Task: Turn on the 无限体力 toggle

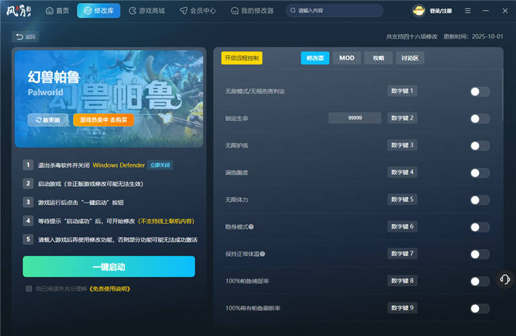Action: pos(479,200)
